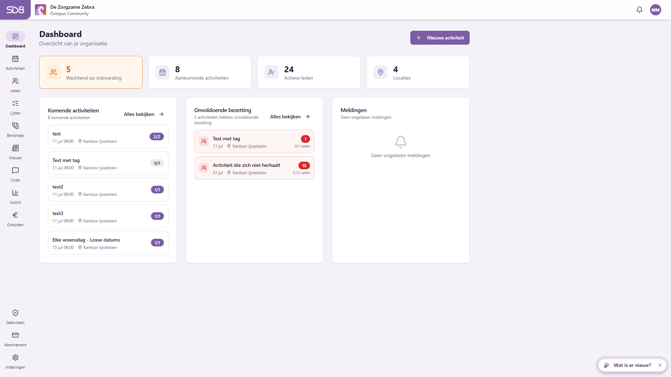Open Activiteit die zich niet herhaalt

click(x=254, y=168)
